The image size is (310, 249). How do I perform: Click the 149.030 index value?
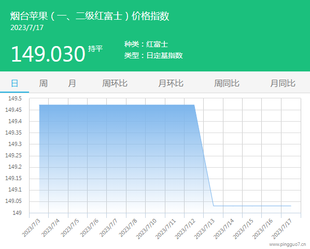pyautogui.click(x=48, y=54)
